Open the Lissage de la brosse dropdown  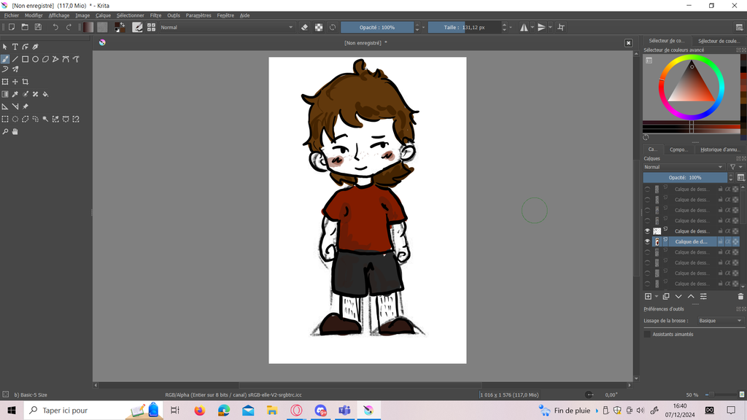pyautogui.click(x=719, y=321)
